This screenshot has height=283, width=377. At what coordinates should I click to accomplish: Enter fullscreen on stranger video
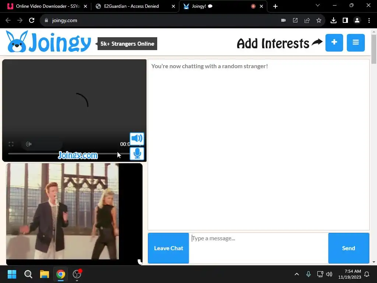coord(11,144)
